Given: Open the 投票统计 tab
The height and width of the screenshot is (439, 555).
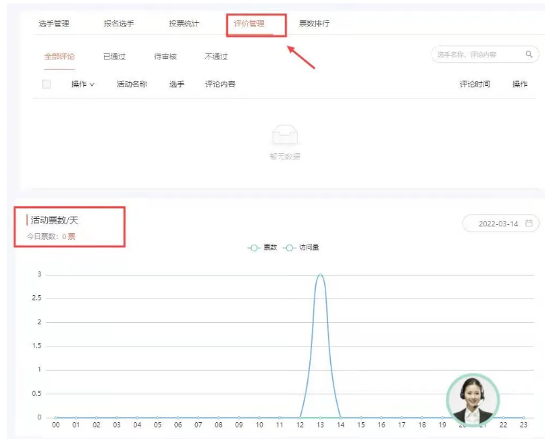Looking at the screenshot, I should pos(184,24).
